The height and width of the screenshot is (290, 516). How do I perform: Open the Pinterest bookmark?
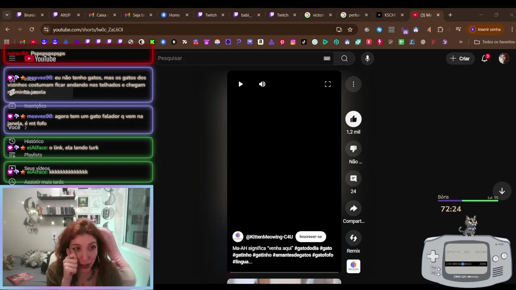[282, 42]
